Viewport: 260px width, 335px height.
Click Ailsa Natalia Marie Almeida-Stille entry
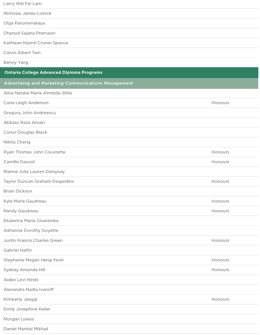(x=38, y=93)
